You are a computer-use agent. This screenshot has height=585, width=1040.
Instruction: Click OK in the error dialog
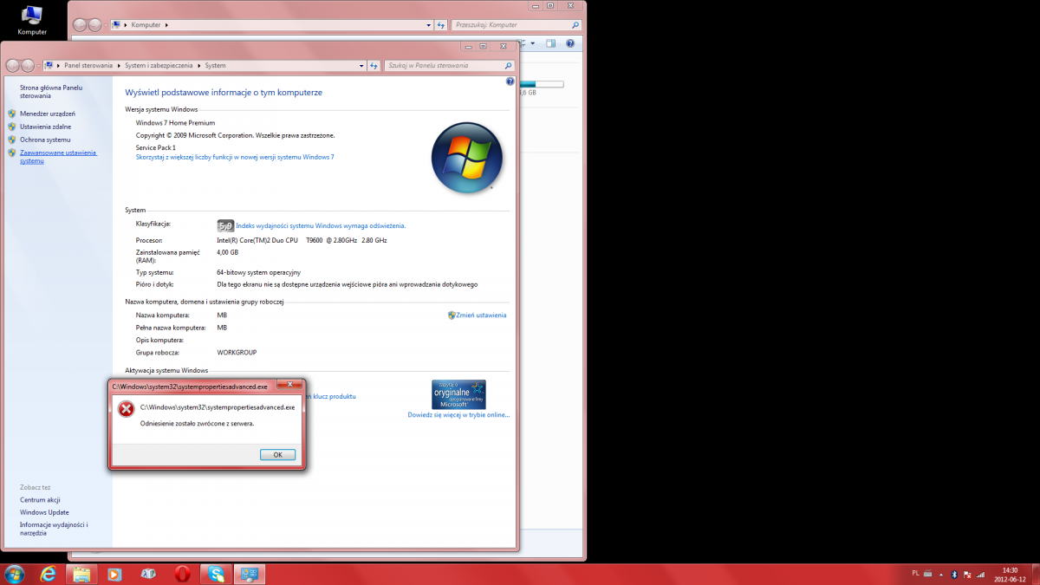click(277, 454)
